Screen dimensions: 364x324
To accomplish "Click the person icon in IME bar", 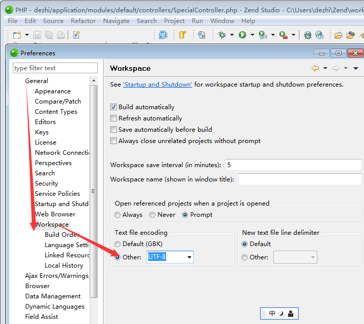I will [x=291, y=314].
